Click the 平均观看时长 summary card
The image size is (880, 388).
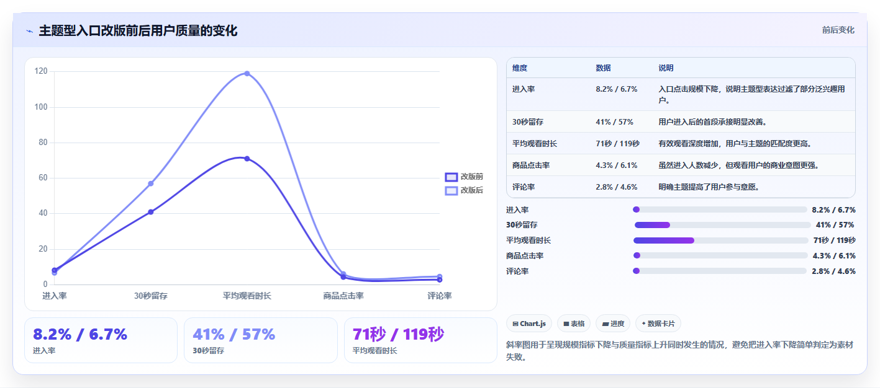tap(420, 340)
